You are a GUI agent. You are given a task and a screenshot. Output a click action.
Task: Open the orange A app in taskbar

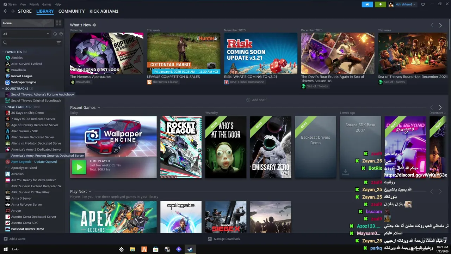pyautogui.click(x=144, y=249)
